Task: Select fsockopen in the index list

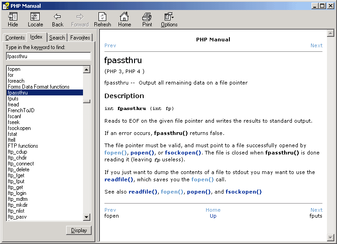Action: tap(20, 128)
